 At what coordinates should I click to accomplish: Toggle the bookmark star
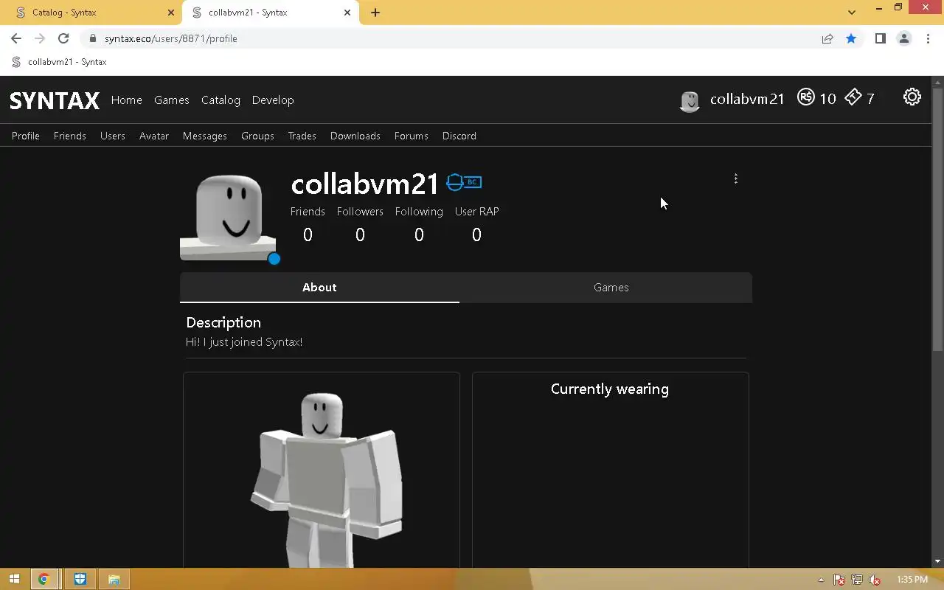pos(851,38)
